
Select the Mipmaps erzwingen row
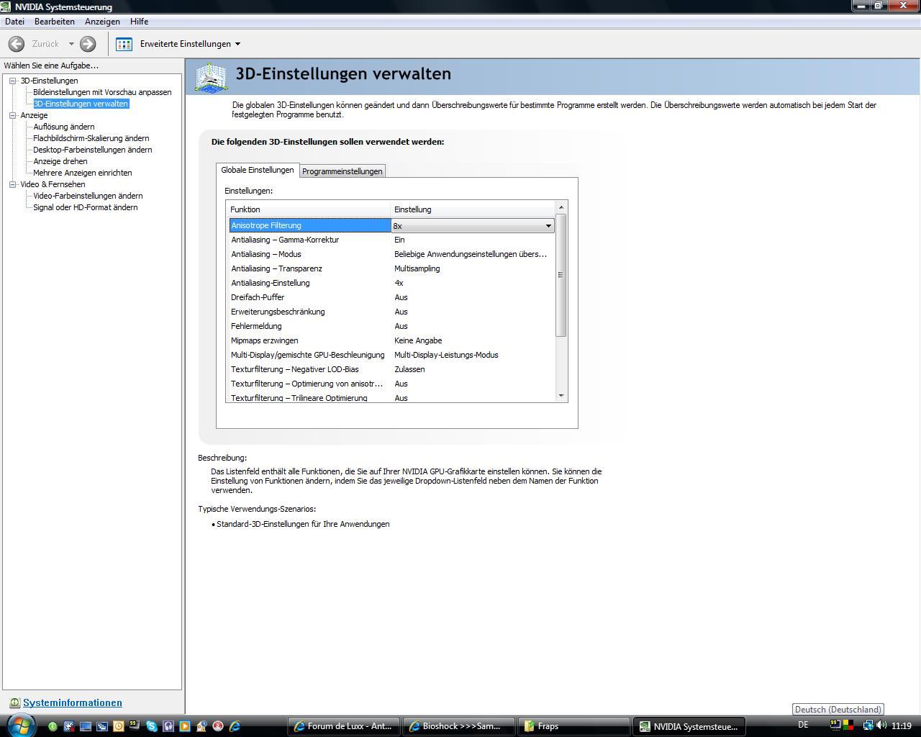point(392,340)
